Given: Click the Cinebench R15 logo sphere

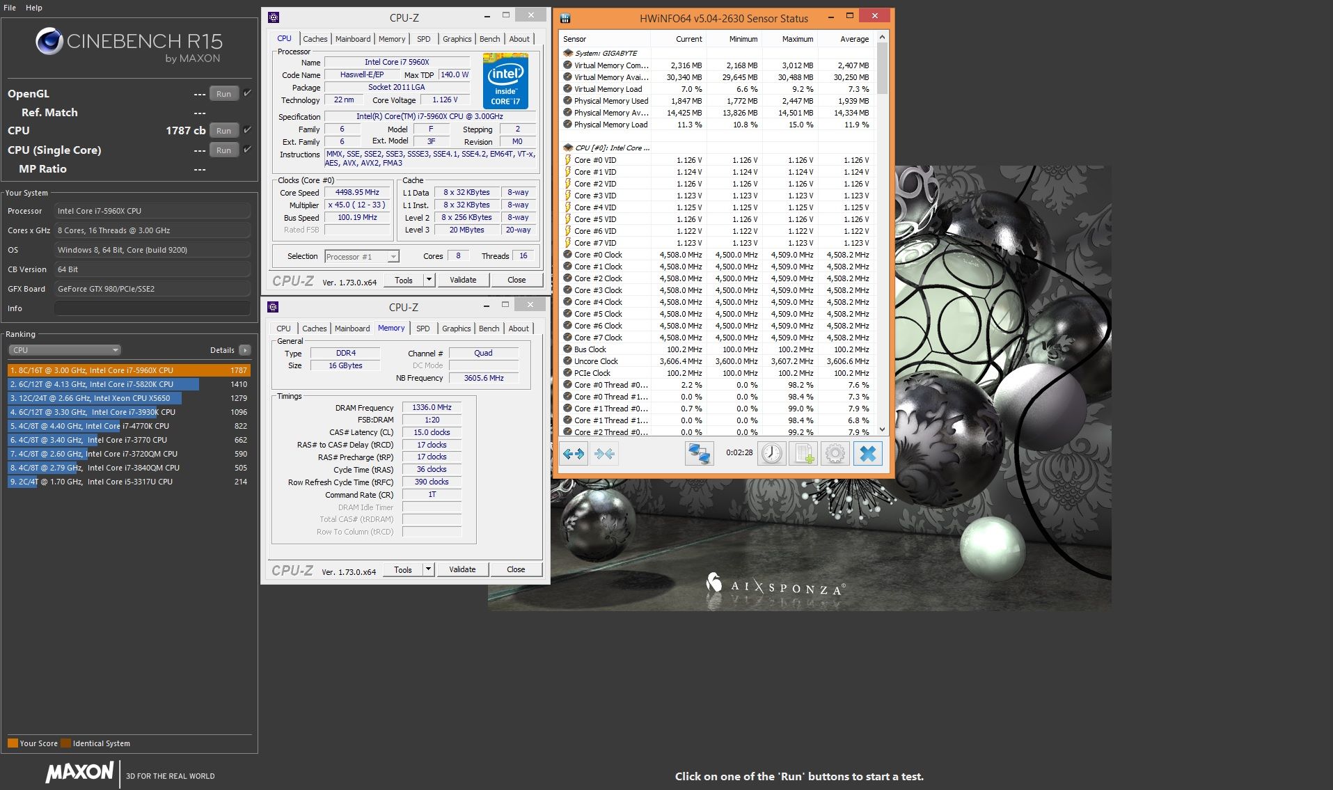Looking at the screenshot, I should [x=49, y=42].
